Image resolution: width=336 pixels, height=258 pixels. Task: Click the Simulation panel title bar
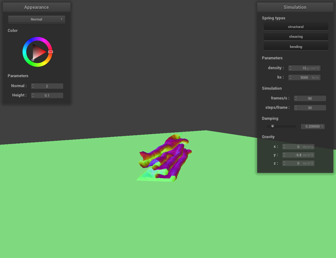point(295,7)
